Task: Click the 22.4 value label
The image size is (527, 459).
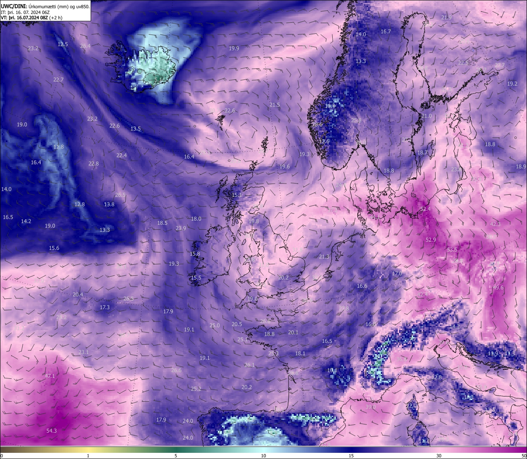Action: (121, 155)
